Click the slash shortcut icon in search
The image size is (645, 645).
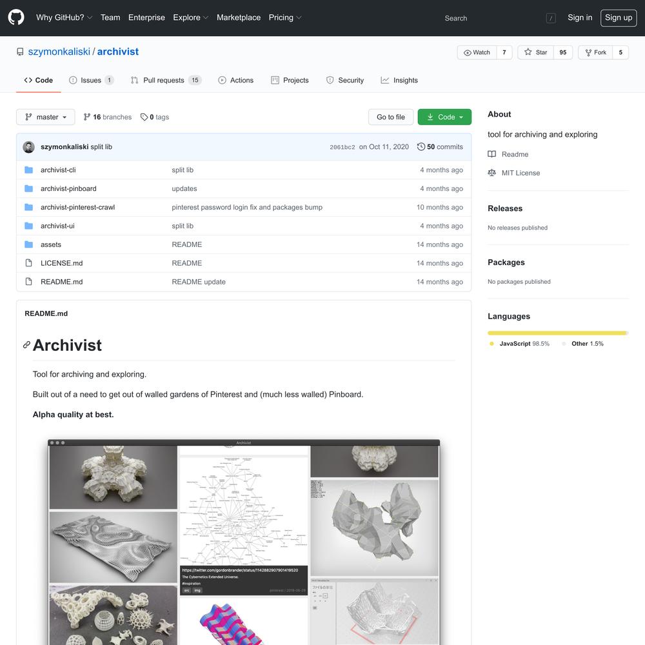551,18
